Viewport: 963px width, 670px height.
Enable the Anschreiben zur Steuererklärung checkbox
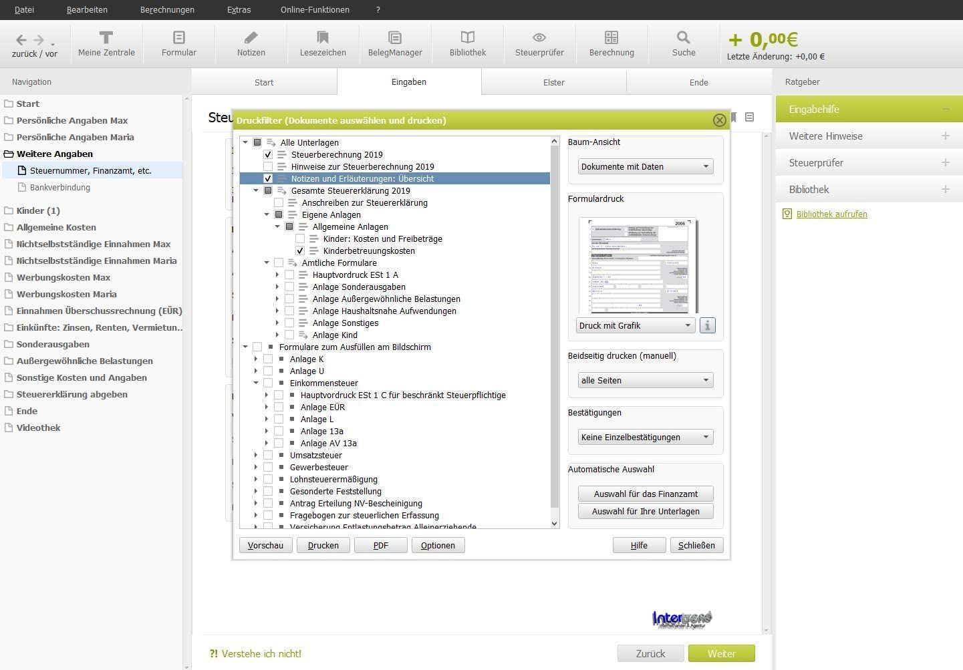[279, 202]
